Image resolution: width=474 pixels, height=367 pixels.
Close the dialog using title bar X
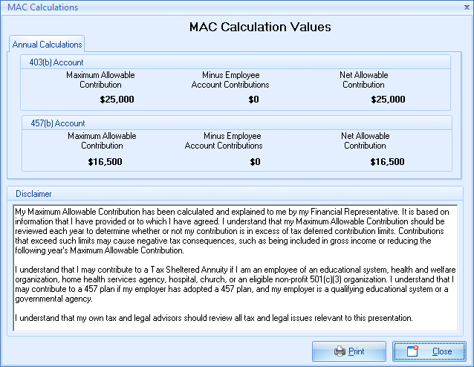(464, 7)
